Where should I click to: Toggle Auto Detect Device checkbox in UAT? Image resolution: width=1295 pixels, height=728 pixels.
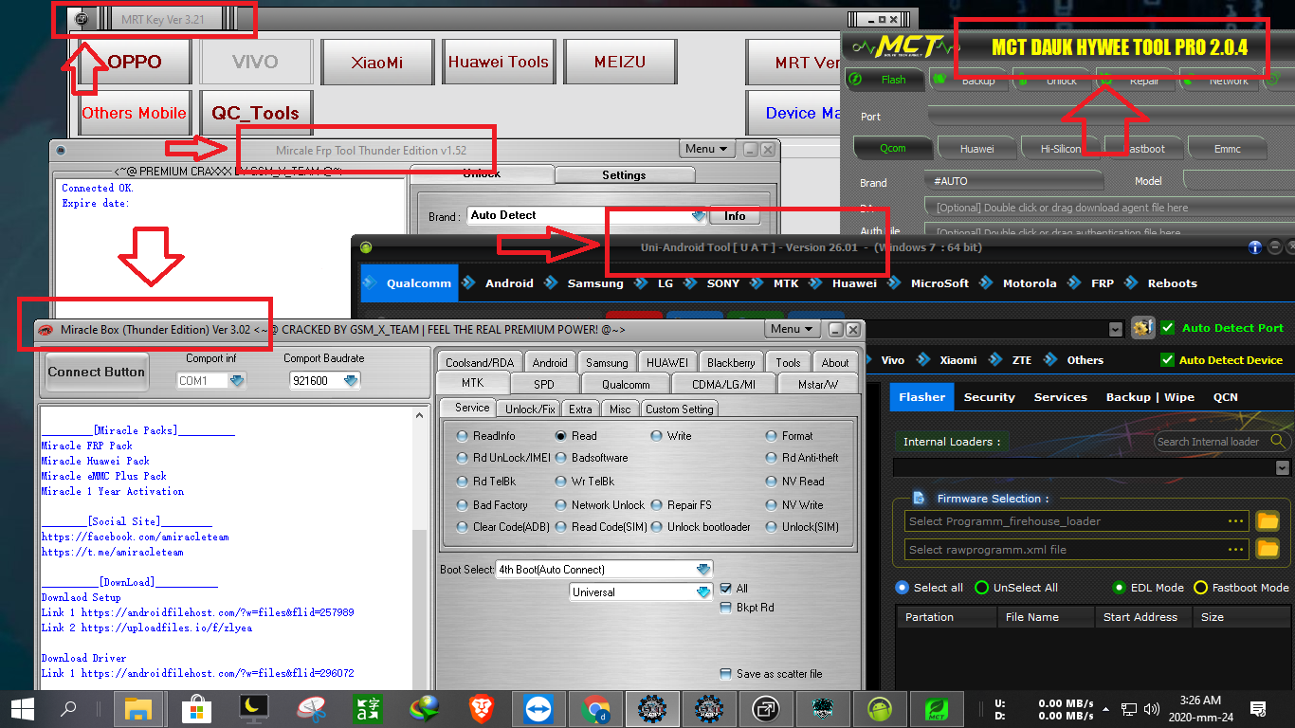point(1167,360)
